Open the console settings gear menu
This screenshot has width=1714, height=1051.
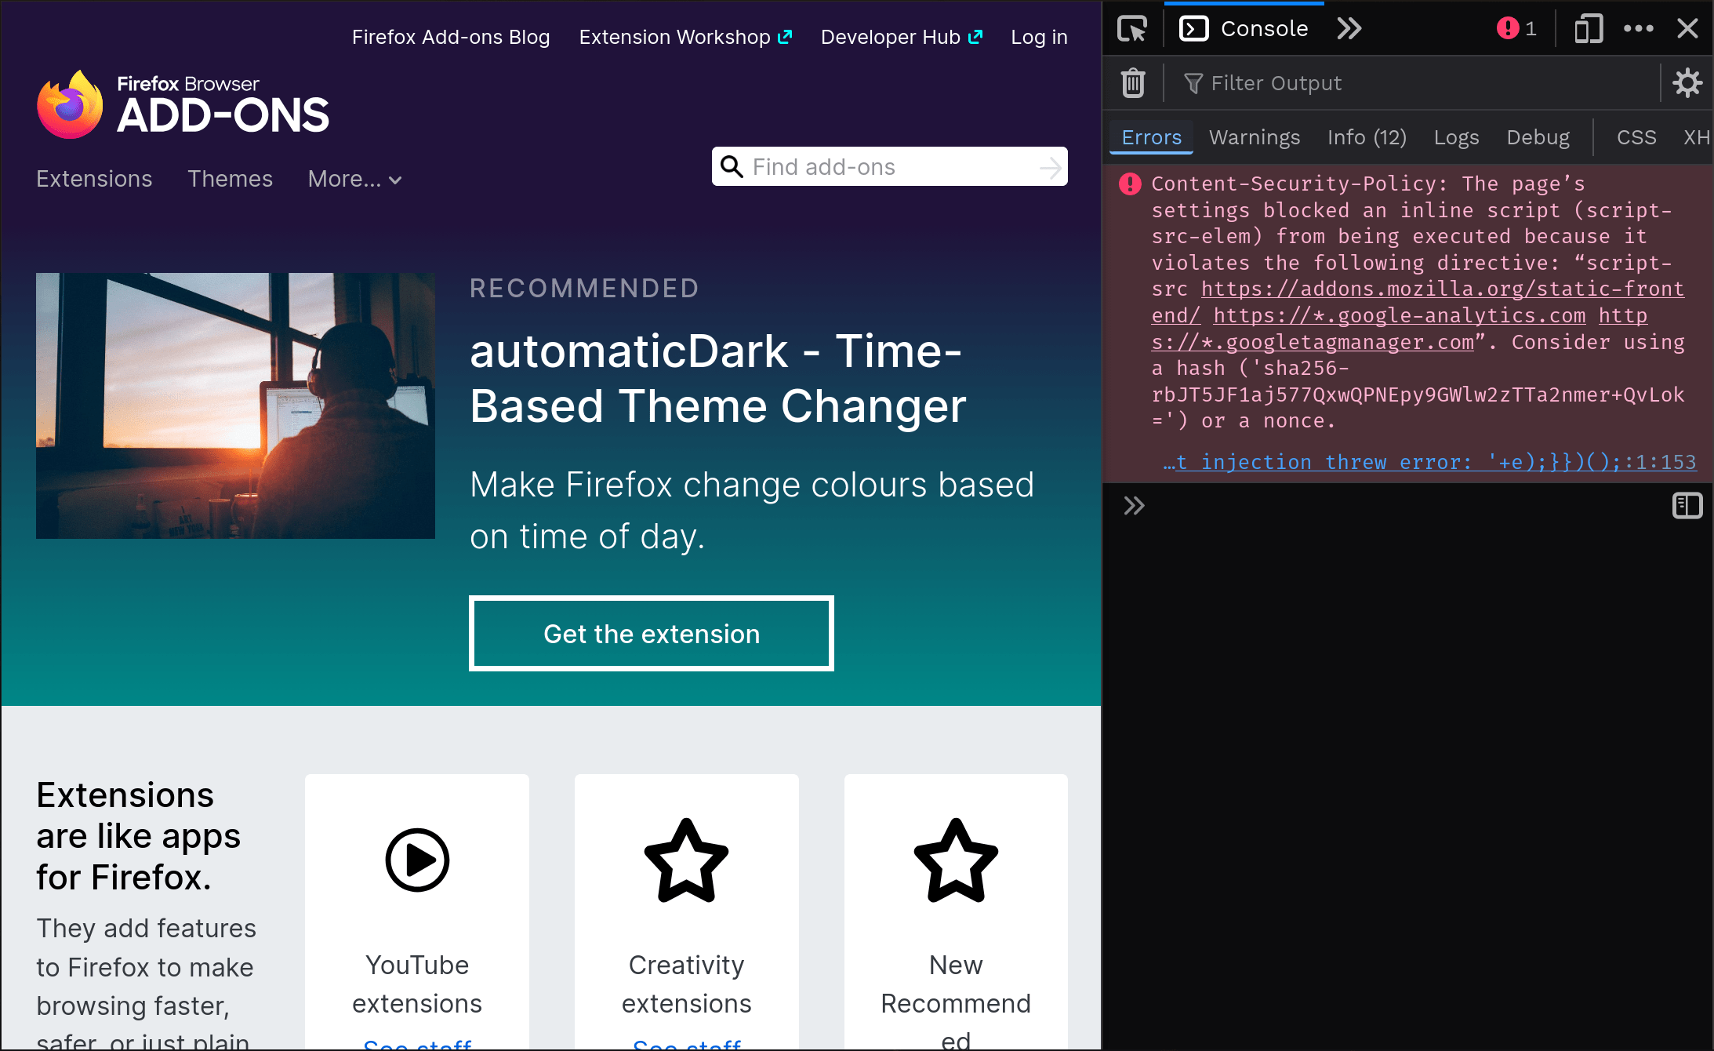(x=1687, y=82)
